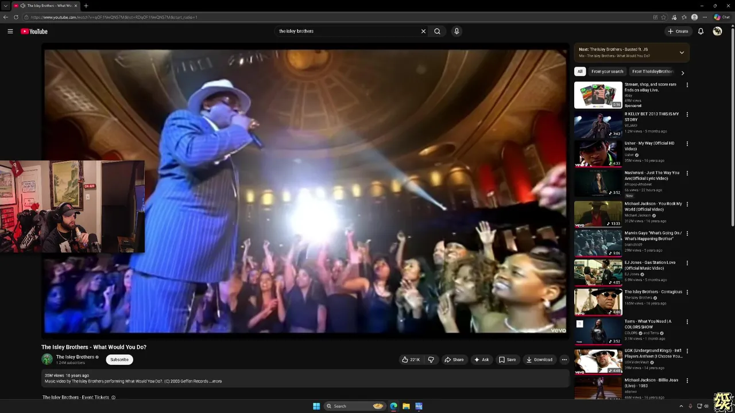Open options for You Rock My World
This screenshot has width=735, height=413.
click(x=687, y=204)
